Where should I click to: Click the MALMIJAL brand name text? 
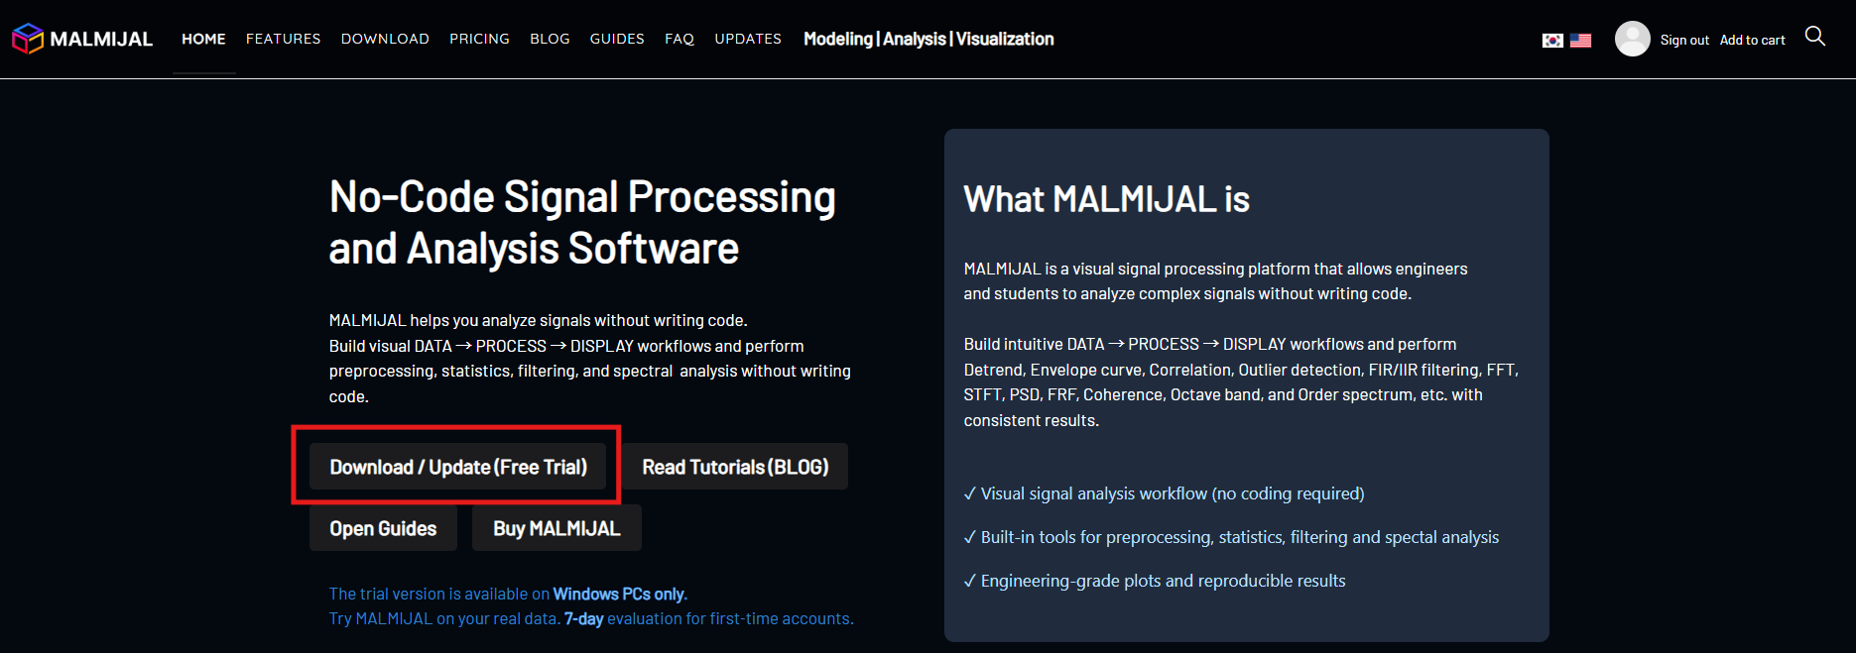[101, 39]
